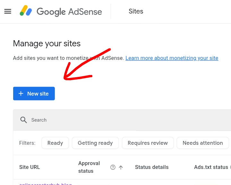Apply the Ready filter chip
231x185 pixels.
pyautogui.click(x=55, y=143)
